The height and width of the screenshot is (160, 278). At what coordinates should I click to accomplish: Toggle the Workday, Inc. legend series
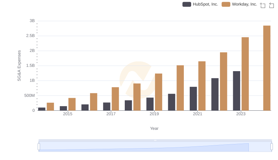(239, 4)
